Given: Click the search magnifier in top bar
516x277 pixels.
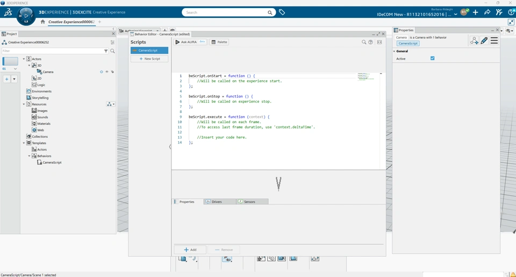Looking at the screenshot, I should point(270,12).
